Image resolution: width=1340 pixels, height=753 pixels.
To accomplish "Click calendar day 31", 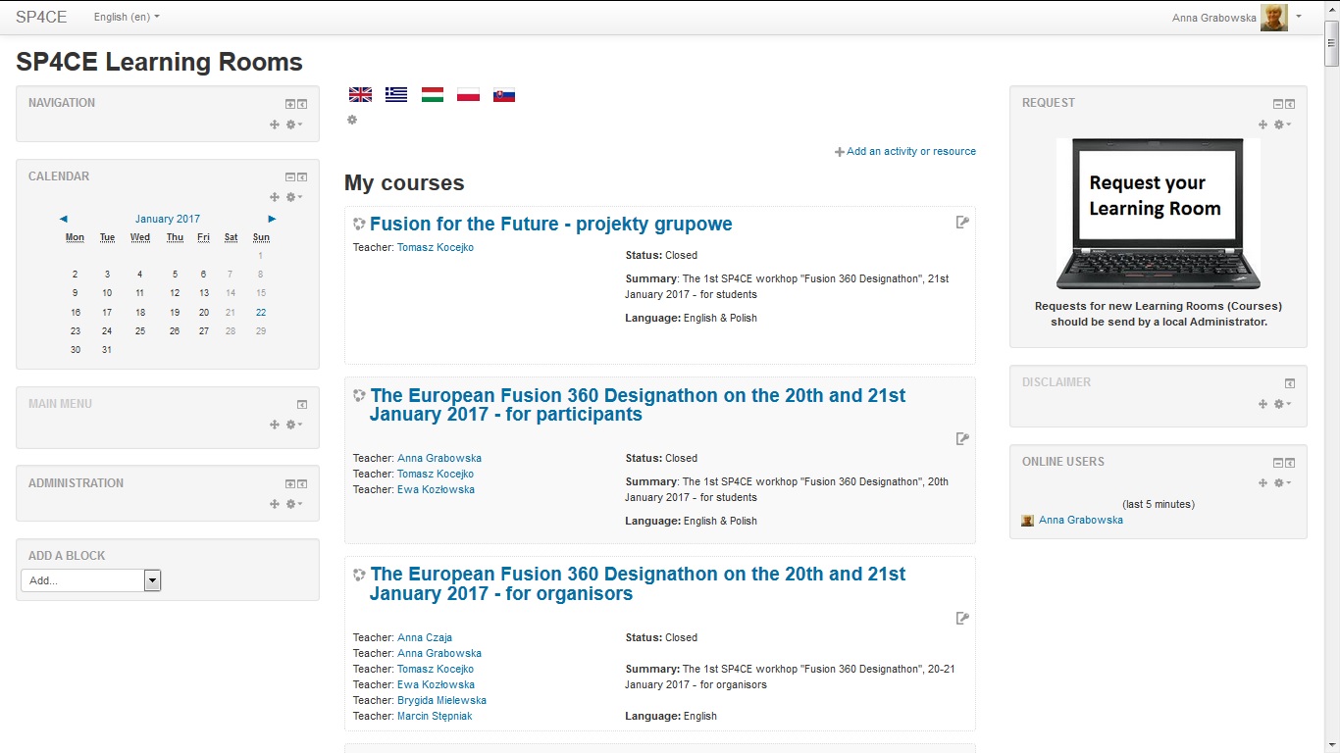I will (107, 349).
